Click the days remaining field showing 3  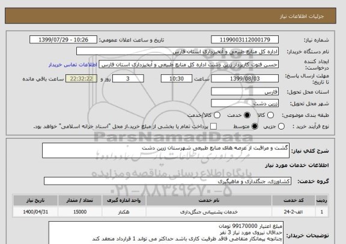click(x=128, y=79)
